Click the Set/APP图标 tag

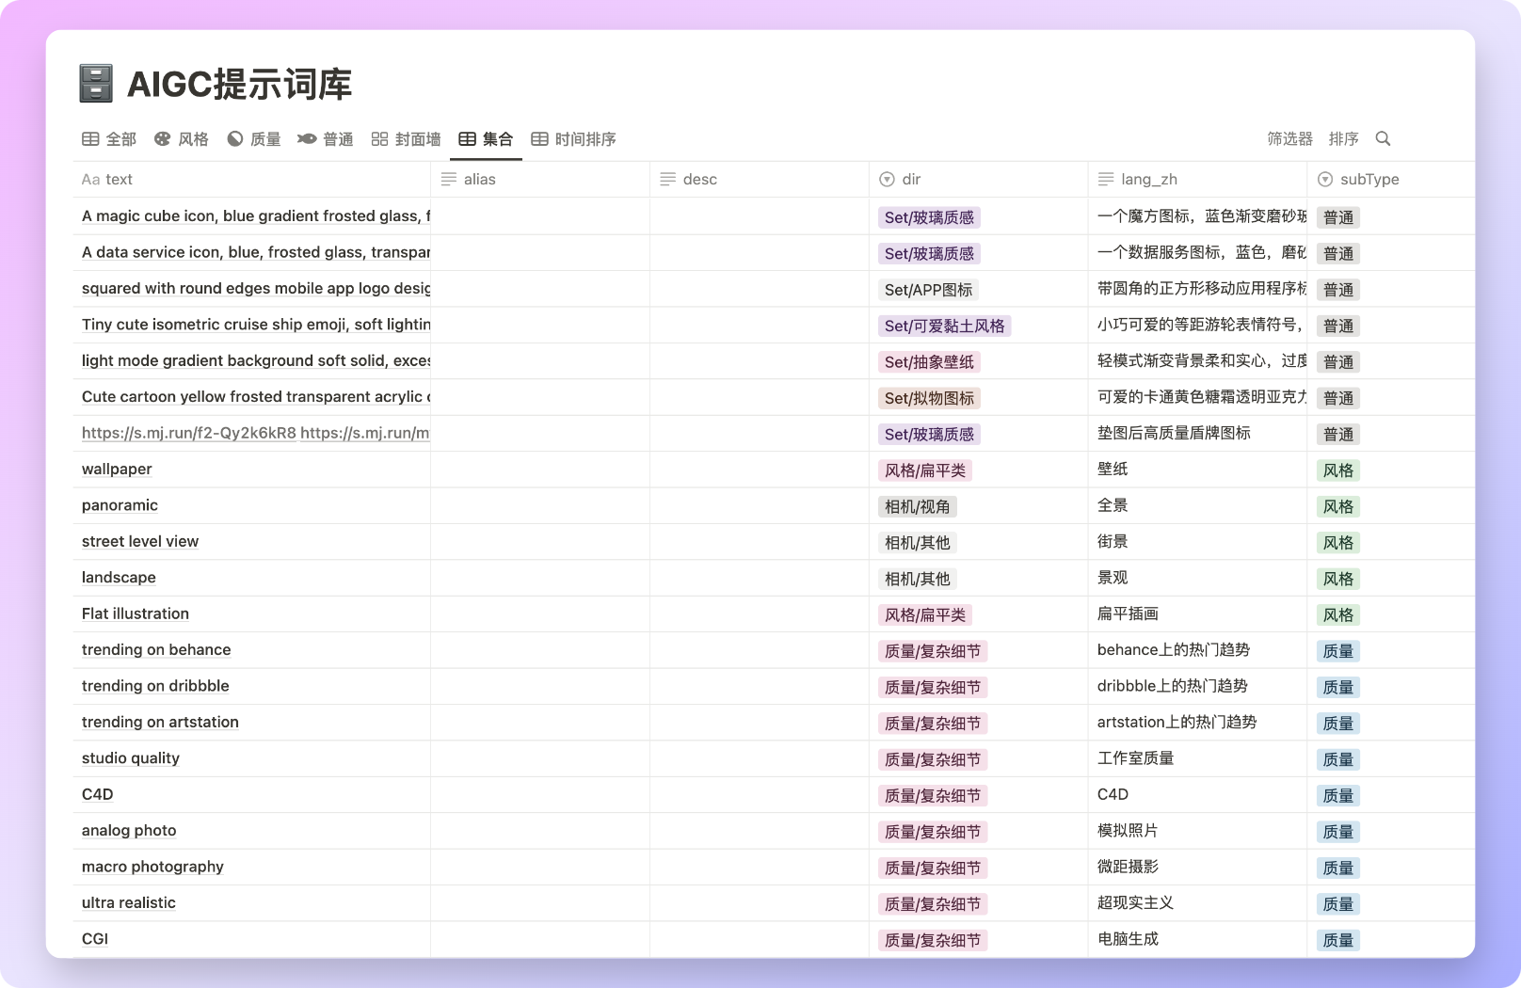click(x=928, y=290)
